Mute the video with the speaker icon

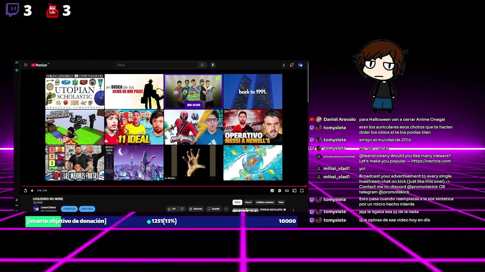(32, 190)
